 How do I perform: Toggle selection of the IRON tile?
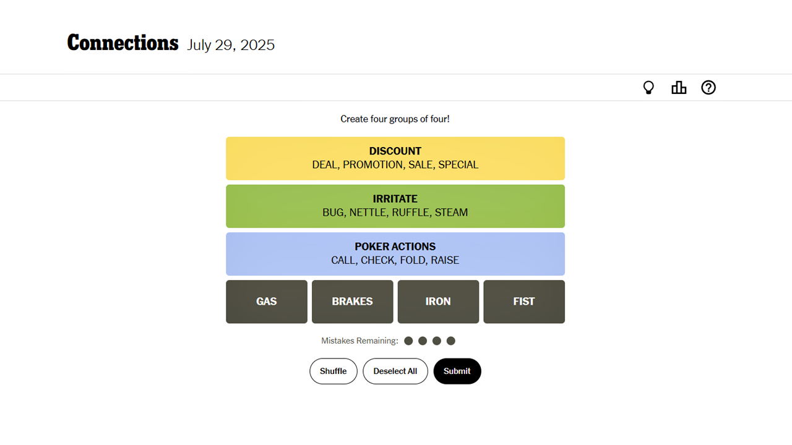point(438,302)
